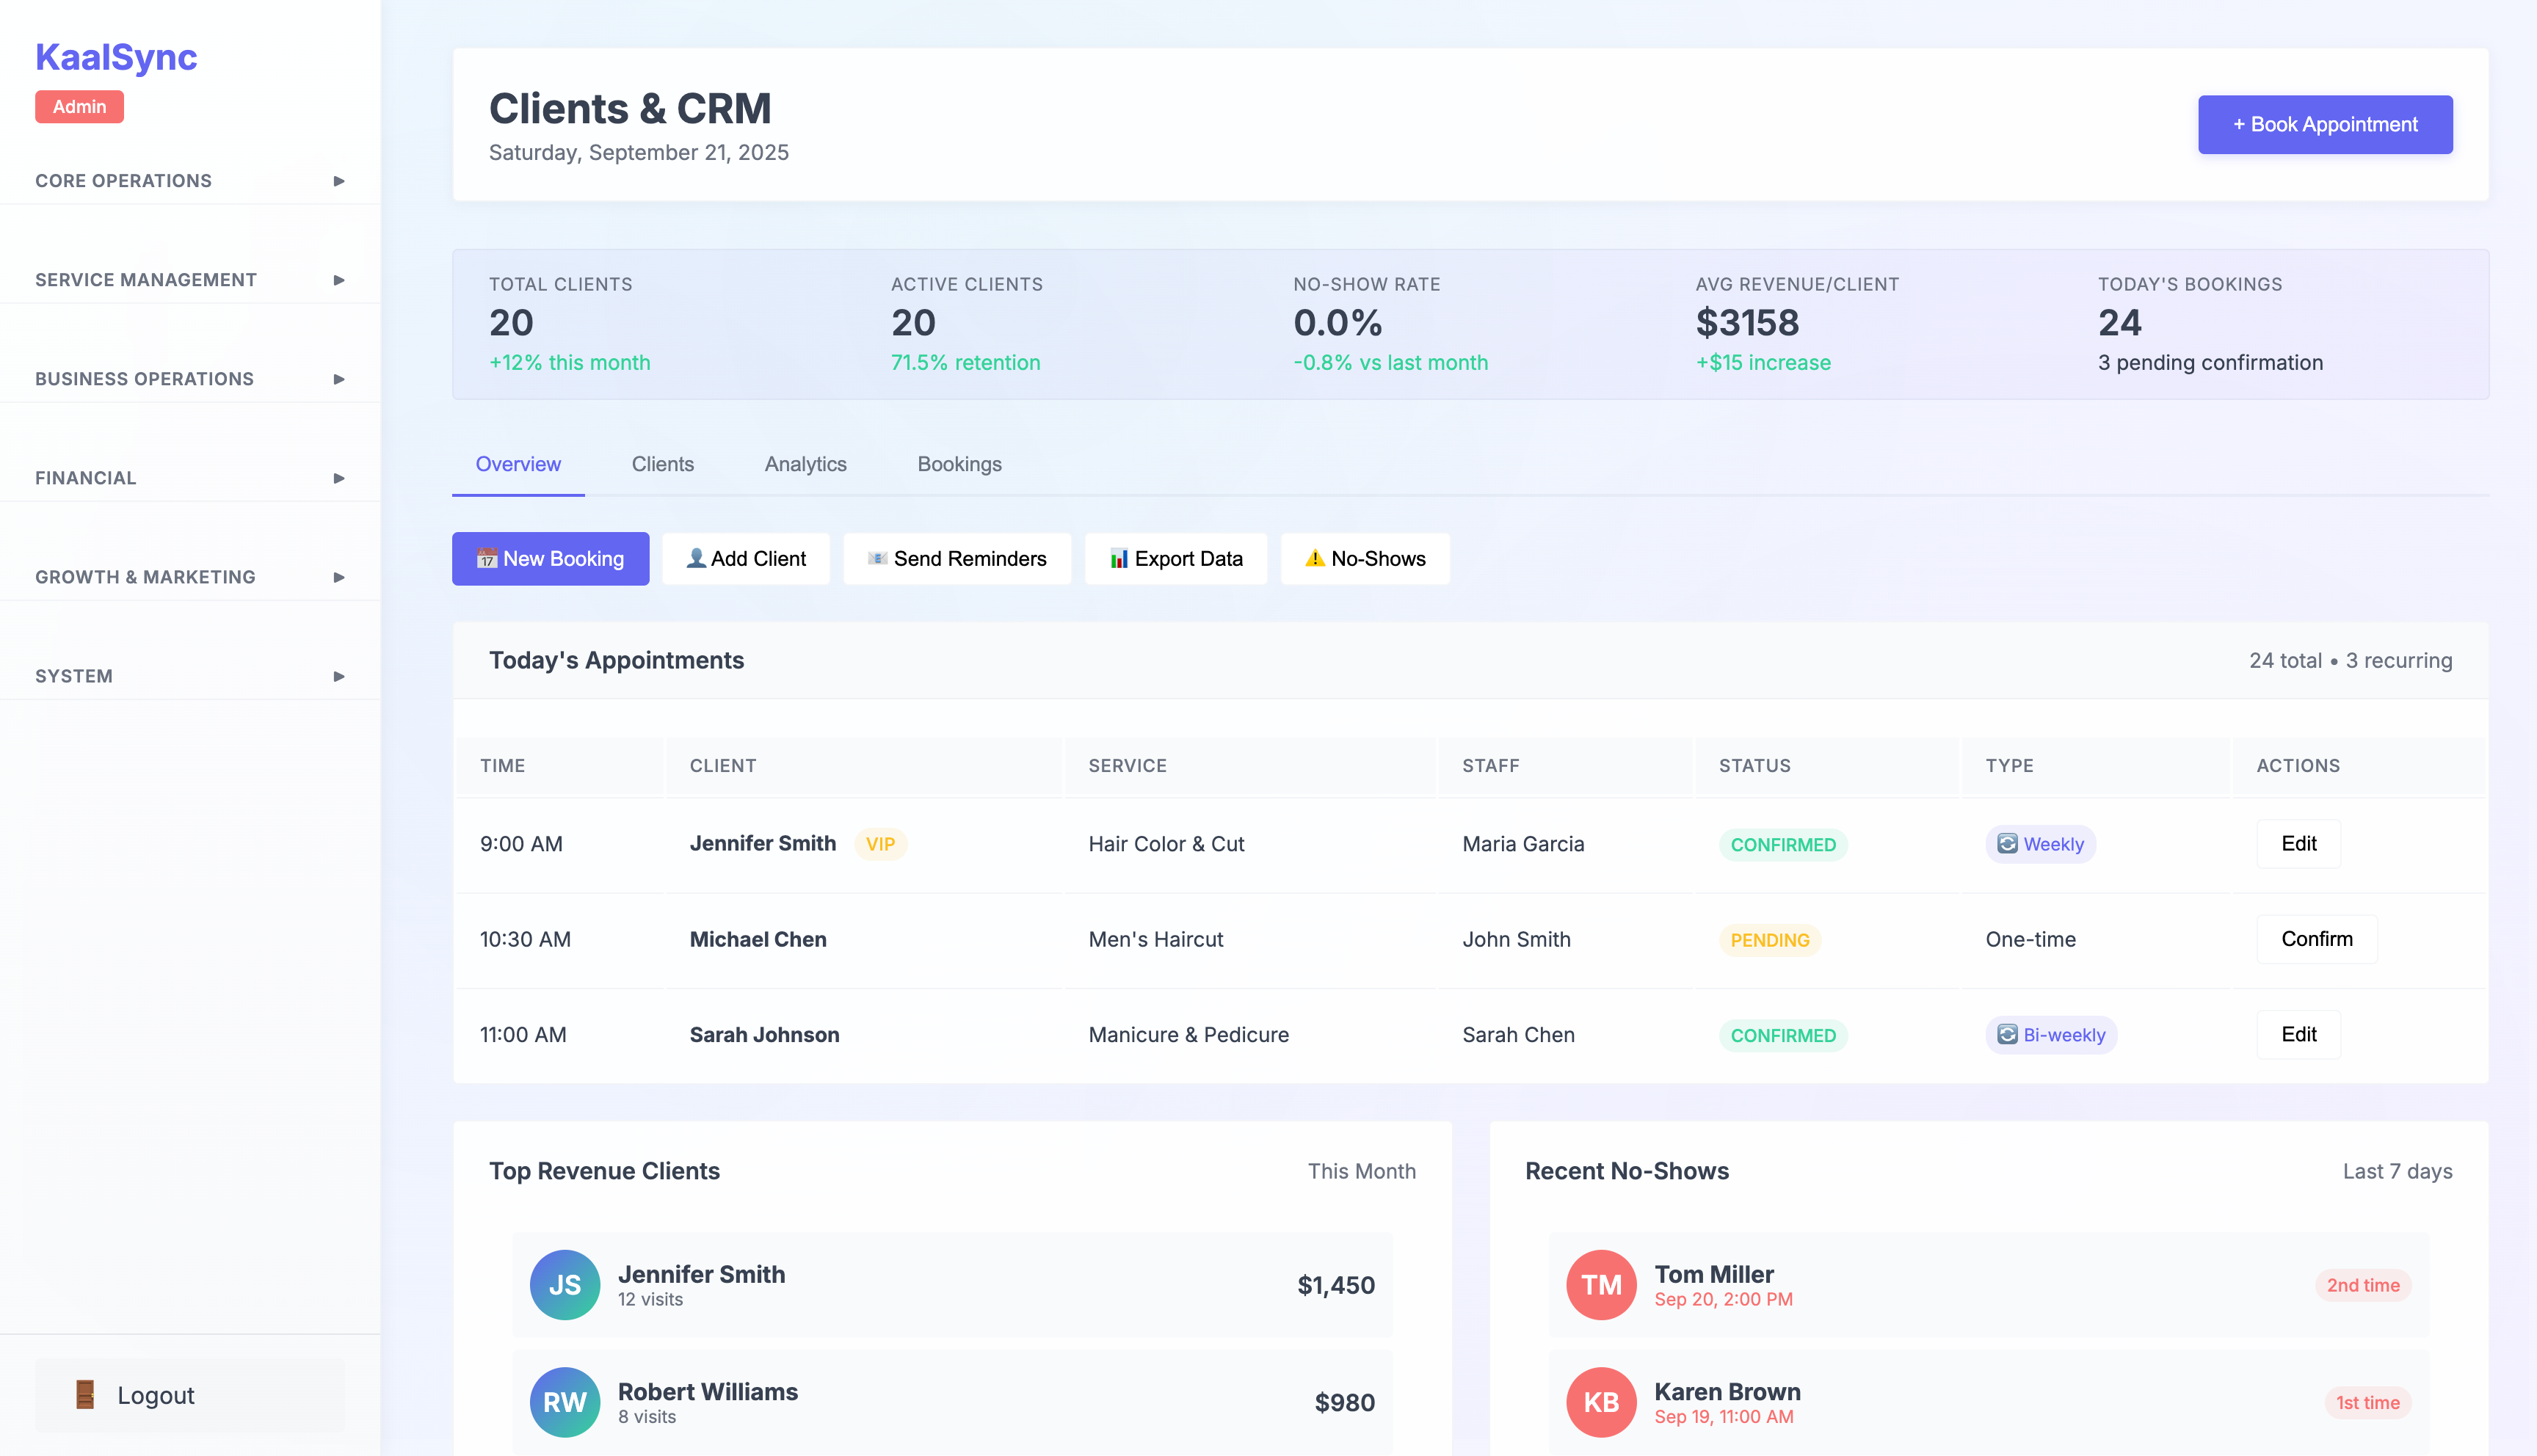Open the Analytics tab
This screenshot has width=2537, height=1456.
point(806,464)
